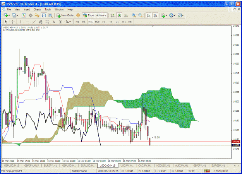Screen dimensions: 242x174
Task: Switch timeframe to MN
Action: pos(130,22)
